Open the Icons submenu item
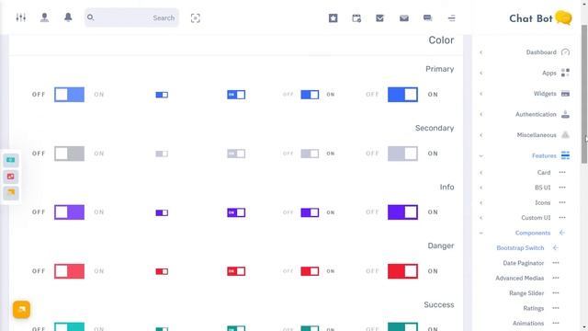 [542, 202]
